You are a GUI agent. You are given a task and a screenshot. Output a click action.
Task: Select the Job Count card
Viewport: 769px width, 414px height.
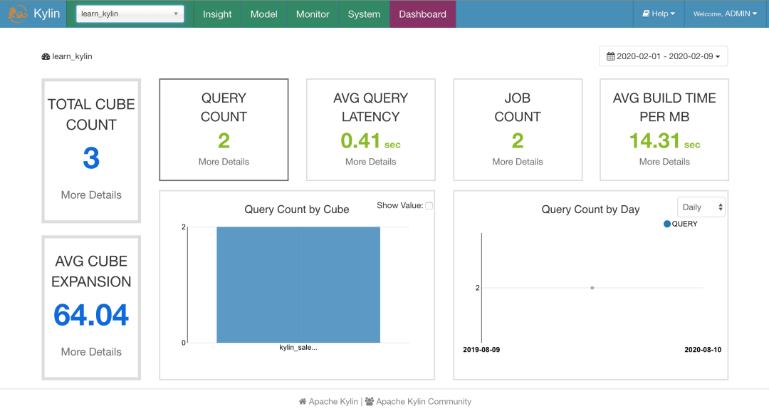[x=518, y=130]
